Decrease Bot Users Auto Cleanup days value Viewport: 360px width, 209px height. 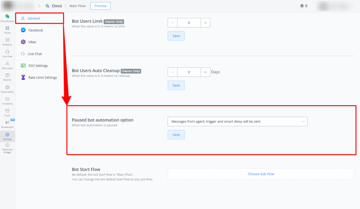[173, 72]
